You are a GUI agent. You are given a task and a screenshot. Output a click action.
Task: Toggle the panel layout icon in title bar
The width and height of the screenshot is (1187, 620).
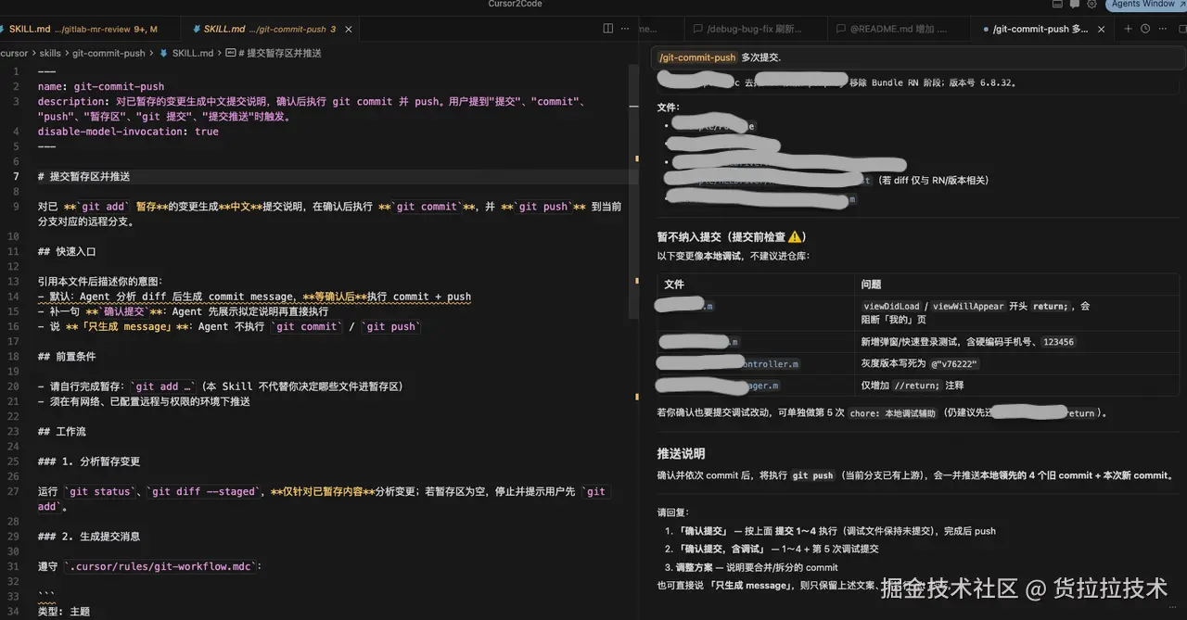click(x=1056, y=5)
